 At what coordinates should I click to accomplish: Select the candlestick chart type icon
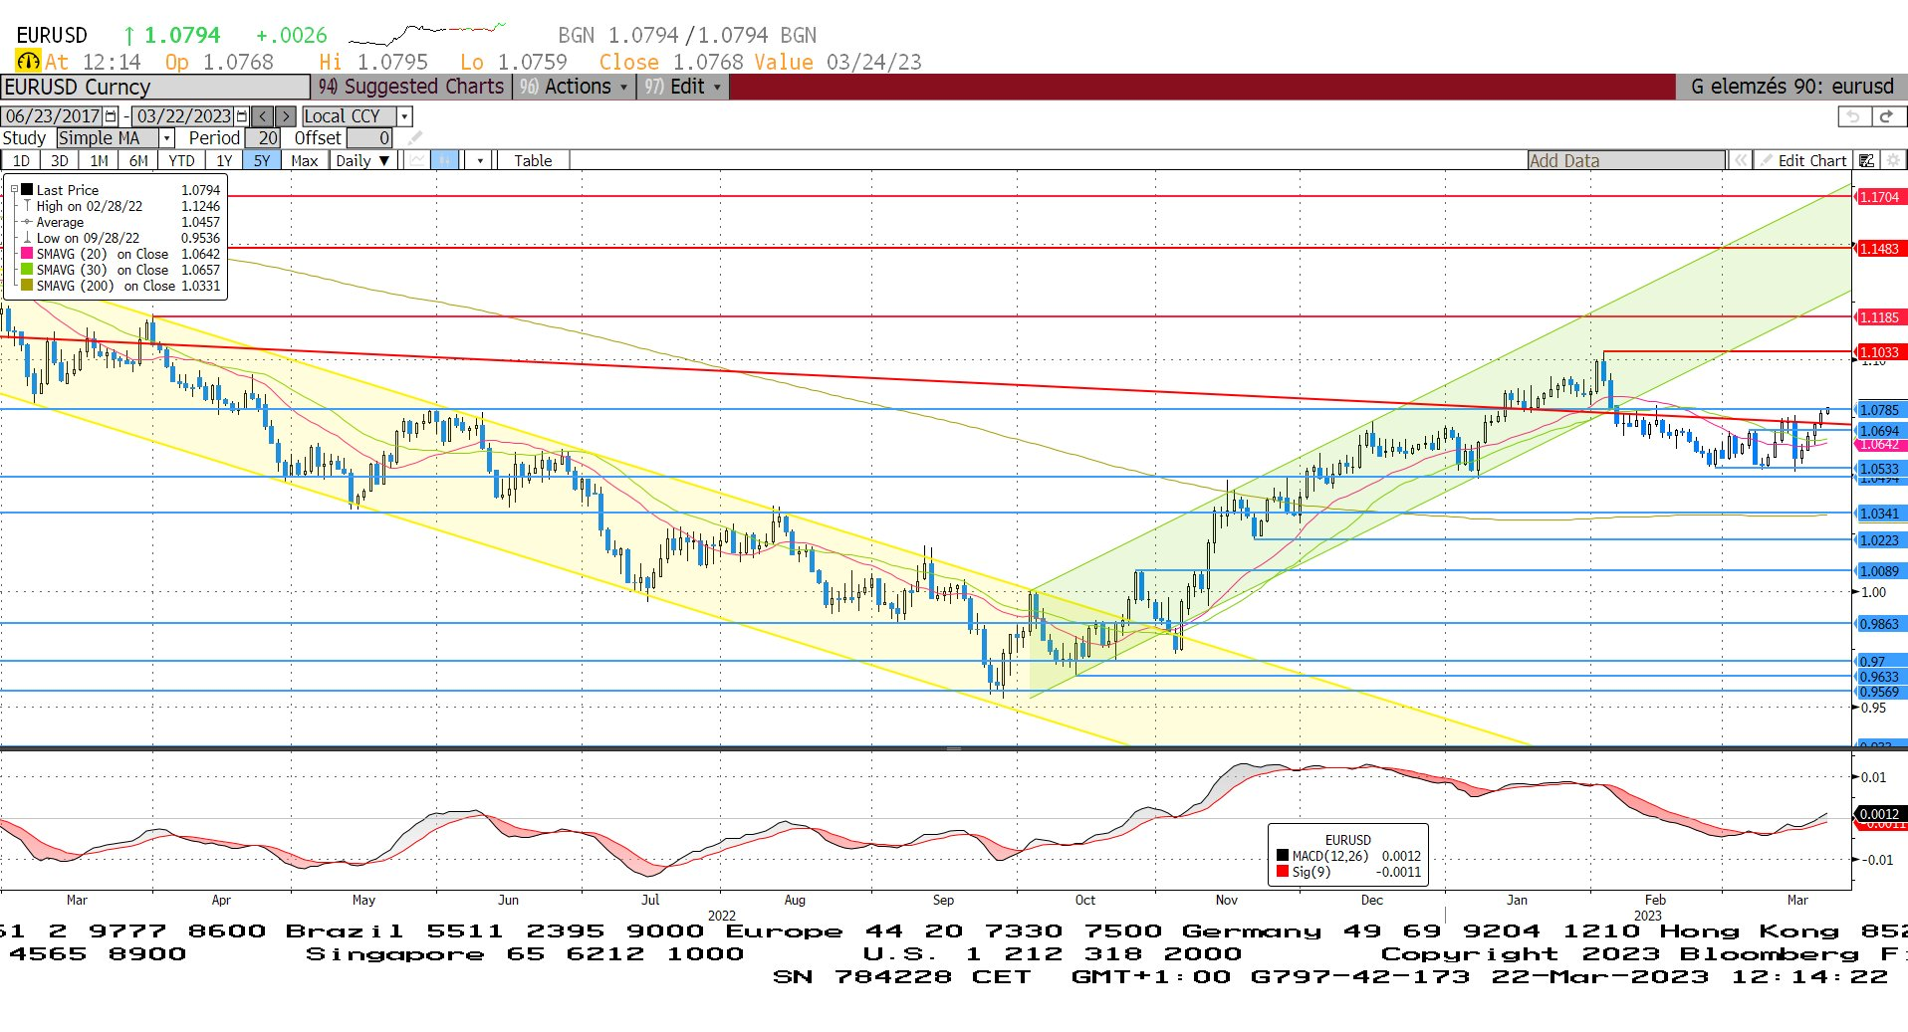[445, 160]
